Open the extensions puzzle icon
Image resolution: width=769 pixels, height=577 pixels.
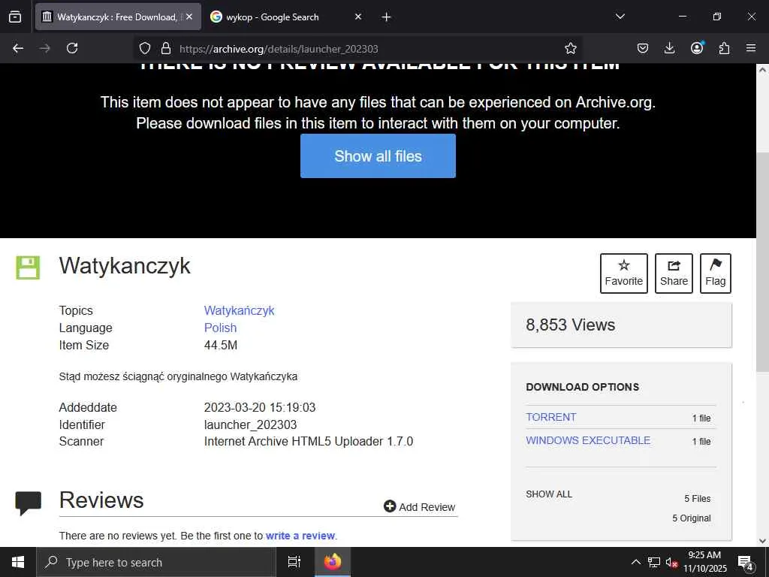tap(724, 48)
